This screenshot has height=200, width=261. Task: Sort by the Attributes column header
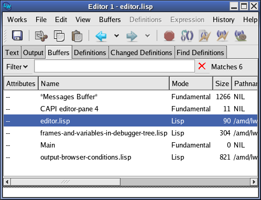pyautogui.click(x=21, y=83)
